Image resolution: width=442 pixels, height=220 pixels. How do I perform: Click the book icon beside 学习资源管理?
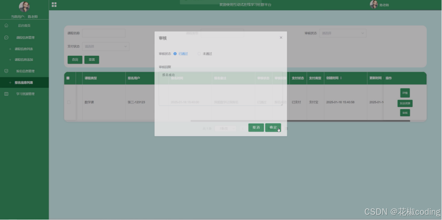(x=6, y=94)
